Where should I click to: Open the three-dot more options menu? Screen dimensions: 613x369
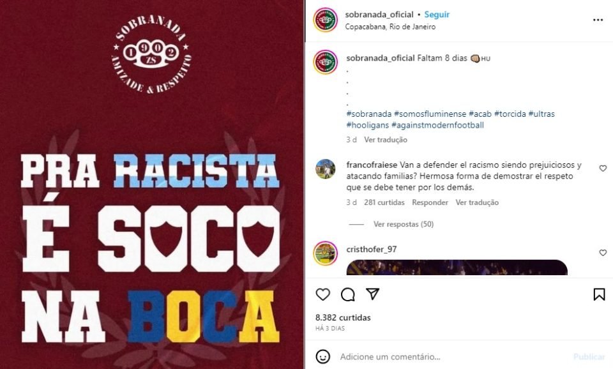coord(598,20)
